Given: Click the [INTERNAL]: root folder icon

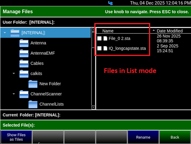Looking at the screenshot, I should (15, 33).
